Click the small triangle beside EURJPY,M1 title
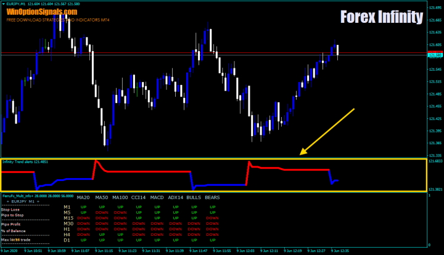 [x=4, y=4]
